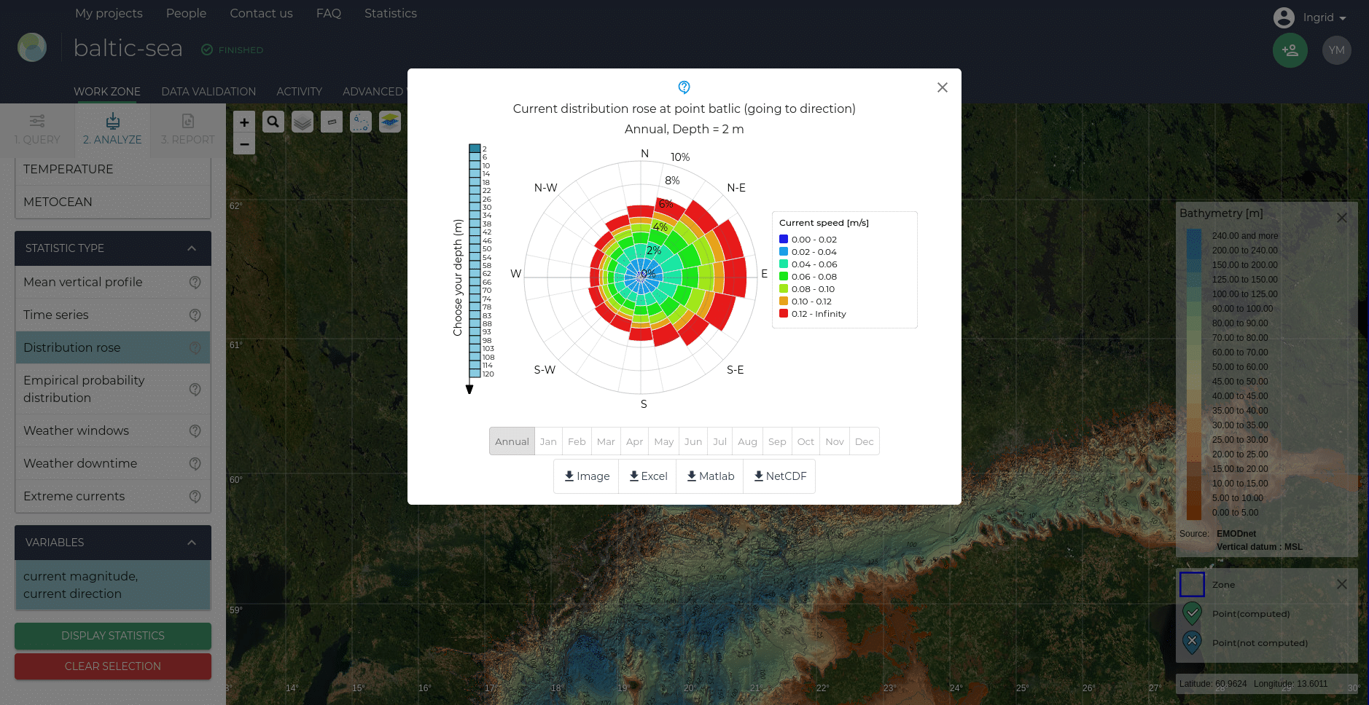Click the DISPLAY STATISTICS button

point(113,636)
